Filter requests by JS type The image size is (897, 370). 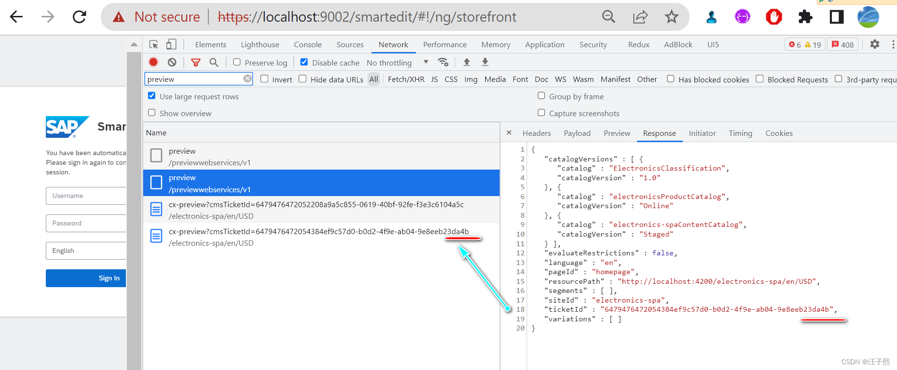435,79
